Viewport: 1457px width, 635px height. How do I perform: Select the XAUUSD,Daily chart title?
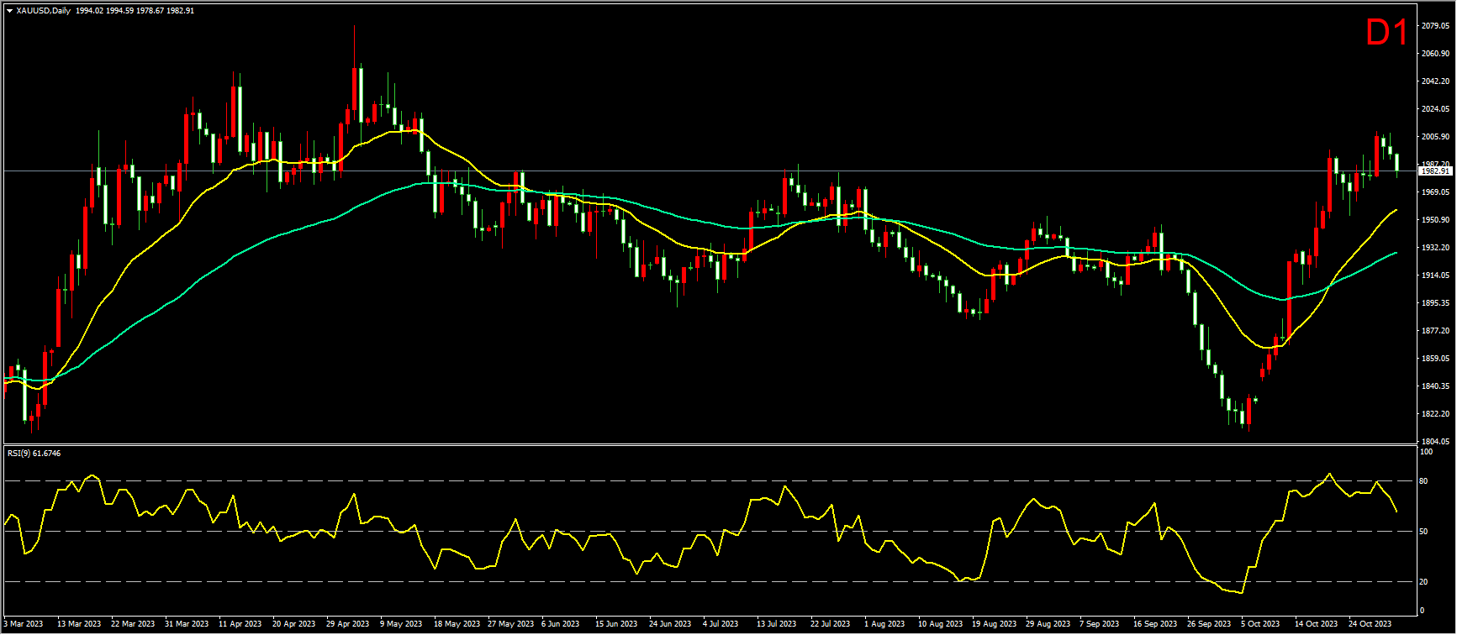click(44, 11)
